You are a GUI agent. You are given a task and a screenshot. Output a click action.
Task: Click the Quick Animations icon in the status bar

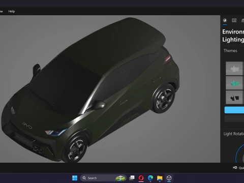(x=235, y=168)
